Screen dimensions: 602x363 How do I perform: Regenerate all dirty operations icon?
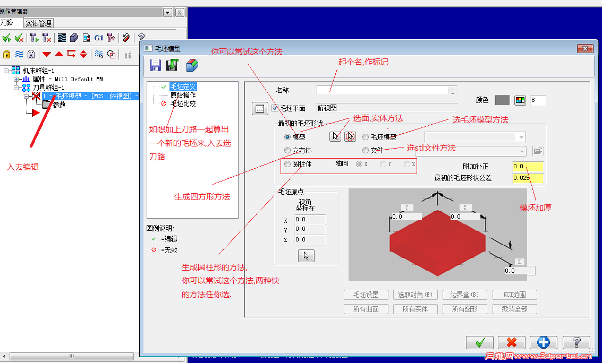coord(46,38)
